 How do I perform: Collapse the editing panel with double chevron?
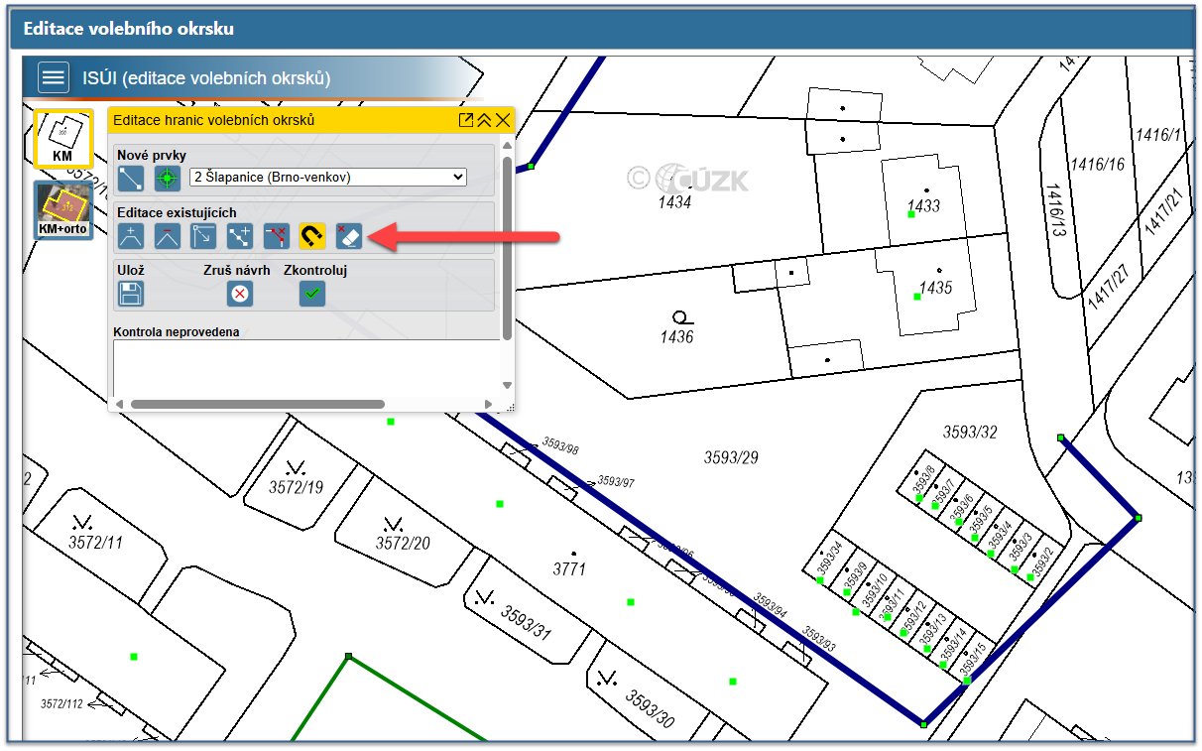point(484,120)
